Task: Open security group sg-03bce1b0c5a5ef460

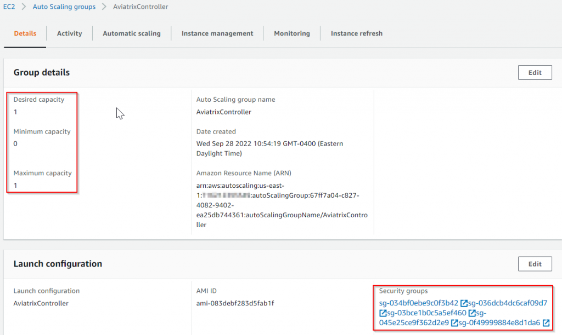Action: [426, 313]
